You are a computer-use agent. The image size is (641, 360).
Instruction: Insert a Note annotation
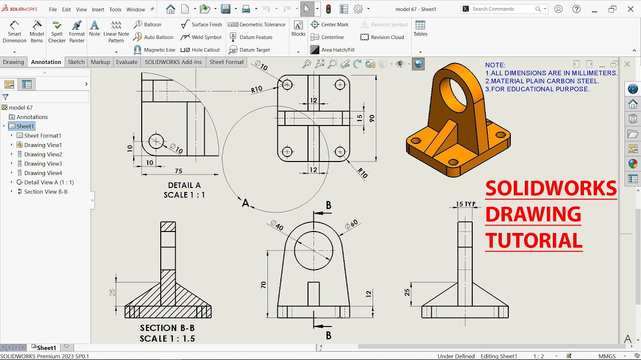pyautogui.click(x=95, y=29)
